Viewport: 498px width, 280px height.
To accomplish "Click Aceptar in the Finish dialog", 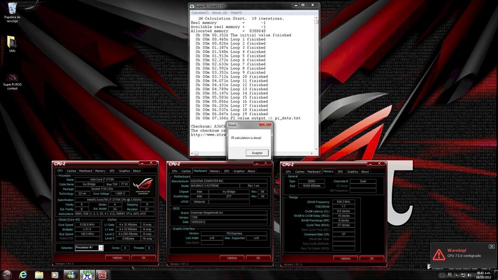I will coord(257,152).
